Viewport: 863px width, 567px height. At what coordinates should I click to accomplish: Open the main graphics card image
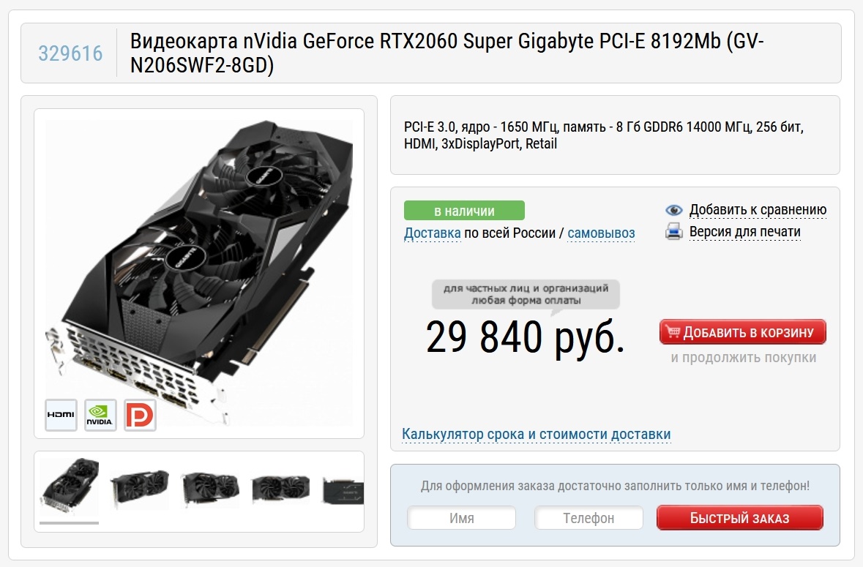tap(199, 274)
